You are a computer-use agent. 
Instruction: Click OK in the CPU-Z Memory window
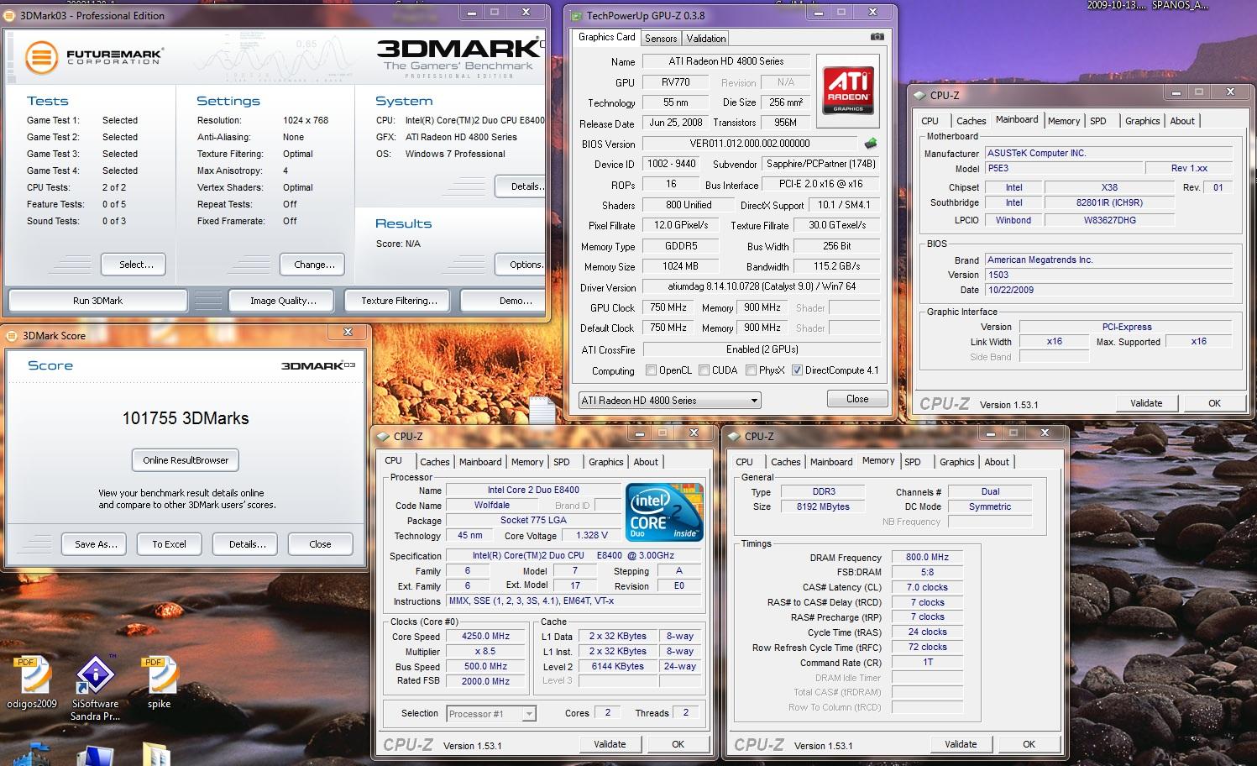click(x=1029, y=744)
